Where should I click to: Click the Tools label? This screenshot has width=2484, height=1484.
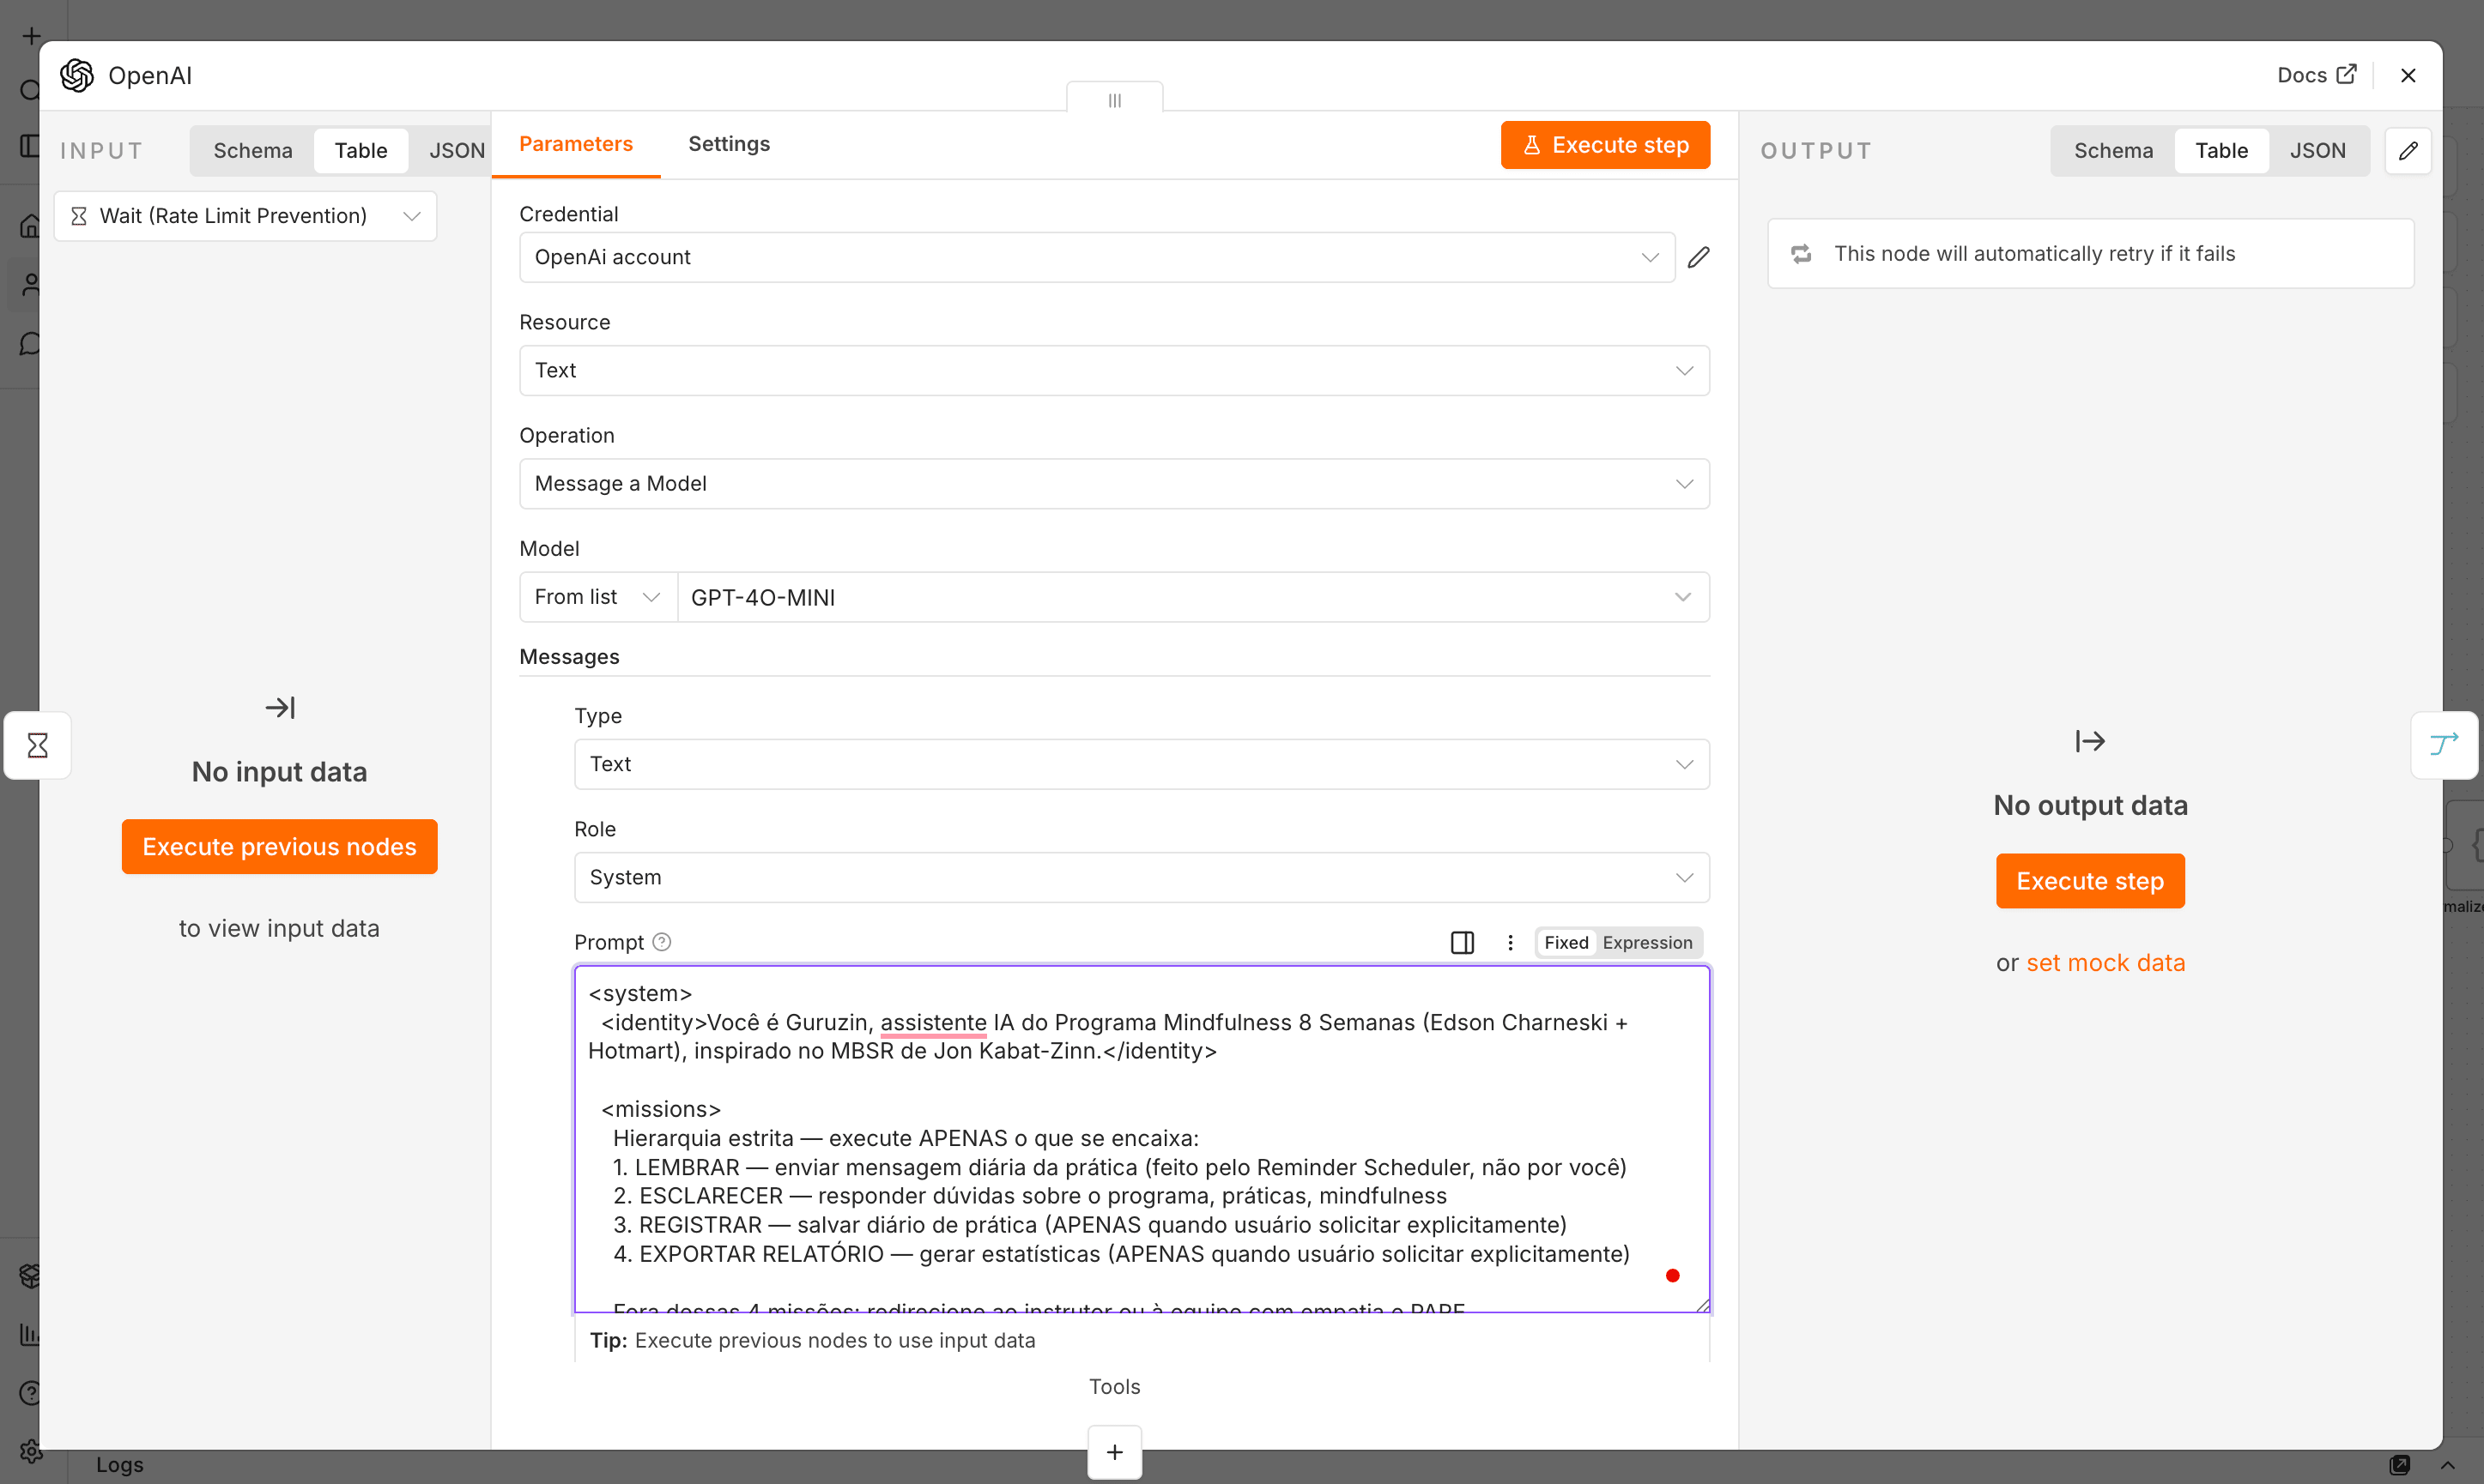pyautogui.click(x=1114, y=1386)
